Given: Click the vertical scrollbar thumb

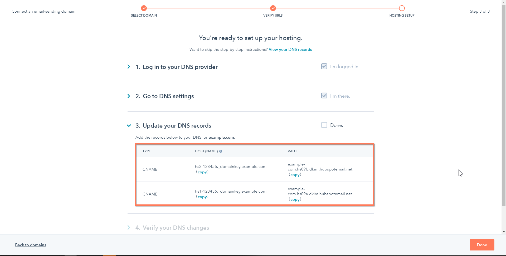Looking at the screenshot, I should coord(504,105).
